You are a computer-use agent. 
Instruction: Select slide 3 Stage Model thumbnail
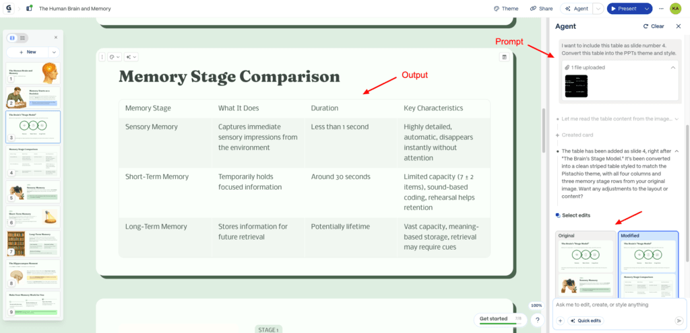[33, 126]
